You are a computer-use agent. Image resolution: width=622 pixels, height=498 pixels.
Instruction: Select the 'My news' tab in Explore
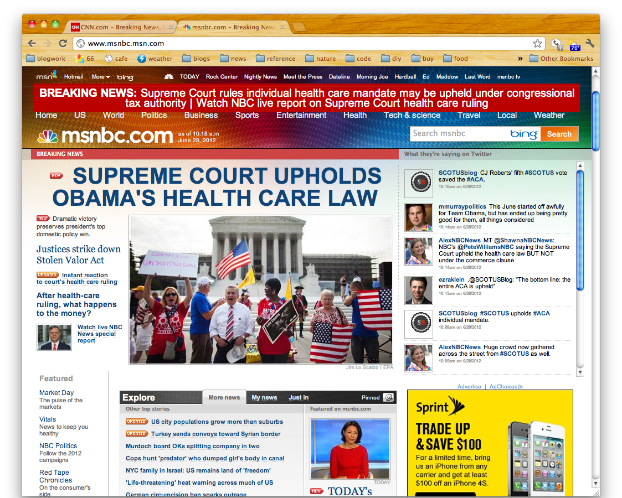(x=264, y=397)
